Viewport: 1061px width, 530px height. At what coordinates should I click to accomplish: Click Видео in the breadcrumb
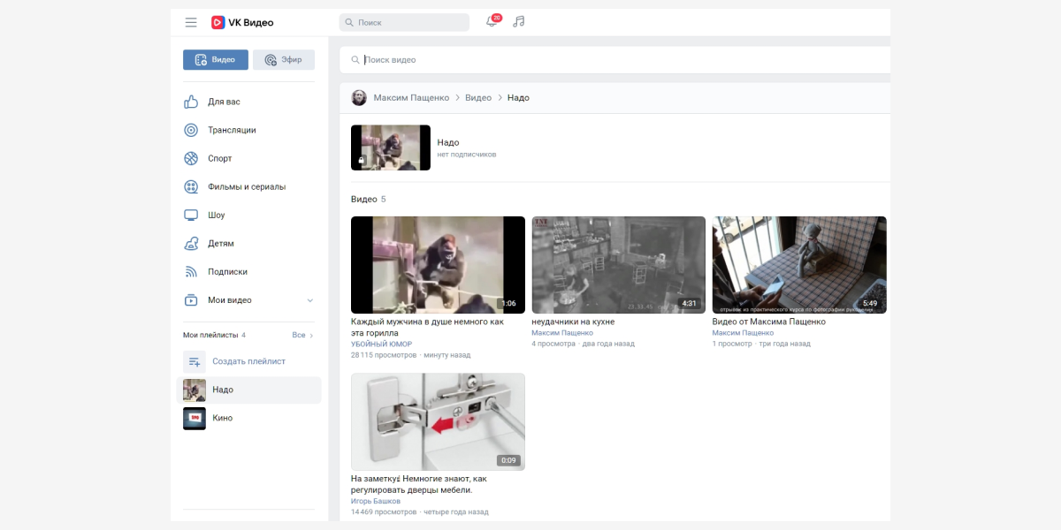click(478, 97)
